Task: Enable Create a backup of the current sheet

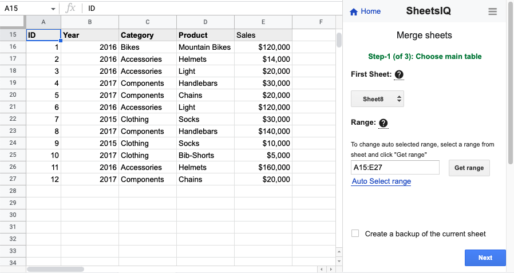Action: click(355, 234)
